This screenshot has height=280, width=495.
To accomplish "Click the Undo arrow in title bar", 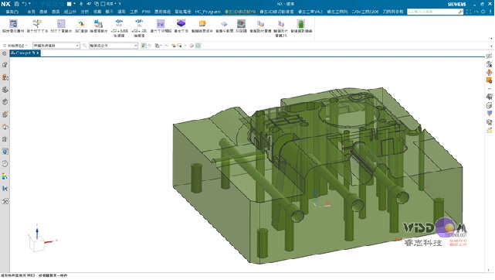I will pyautogui.click(x=24, y=4).
